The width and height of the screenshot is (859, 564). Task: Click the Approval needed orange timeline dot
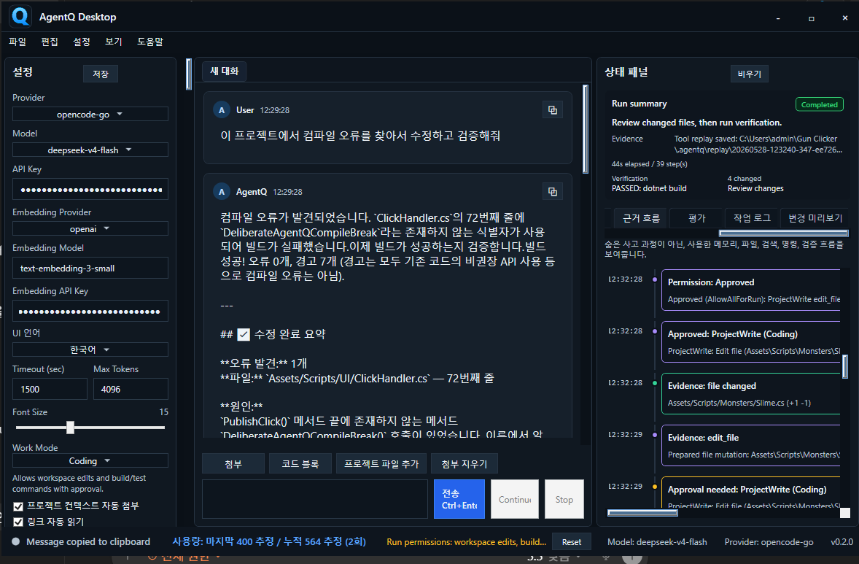[655, 487]
